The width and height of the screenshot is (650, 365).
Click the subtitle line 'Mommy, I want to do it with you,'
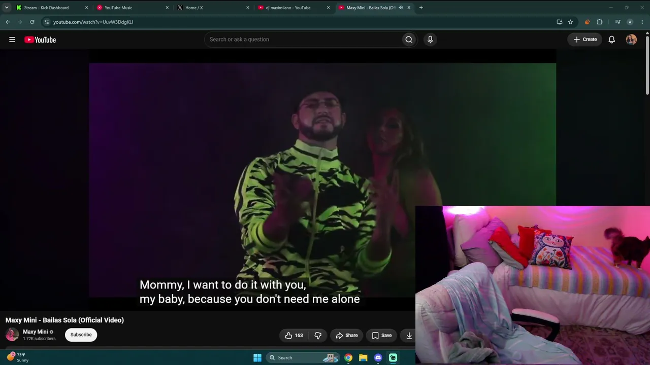tap(223, 285)
